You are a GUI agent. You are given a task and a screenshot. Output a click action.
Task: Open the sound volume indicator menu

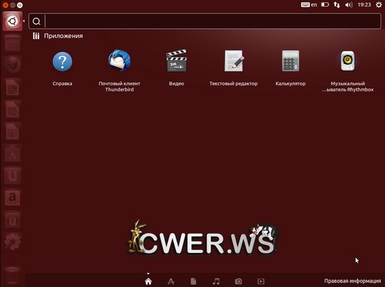pos(348,4)
